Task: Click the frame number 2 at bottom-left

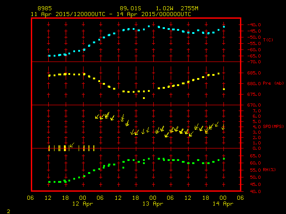Action: [8, 210]
